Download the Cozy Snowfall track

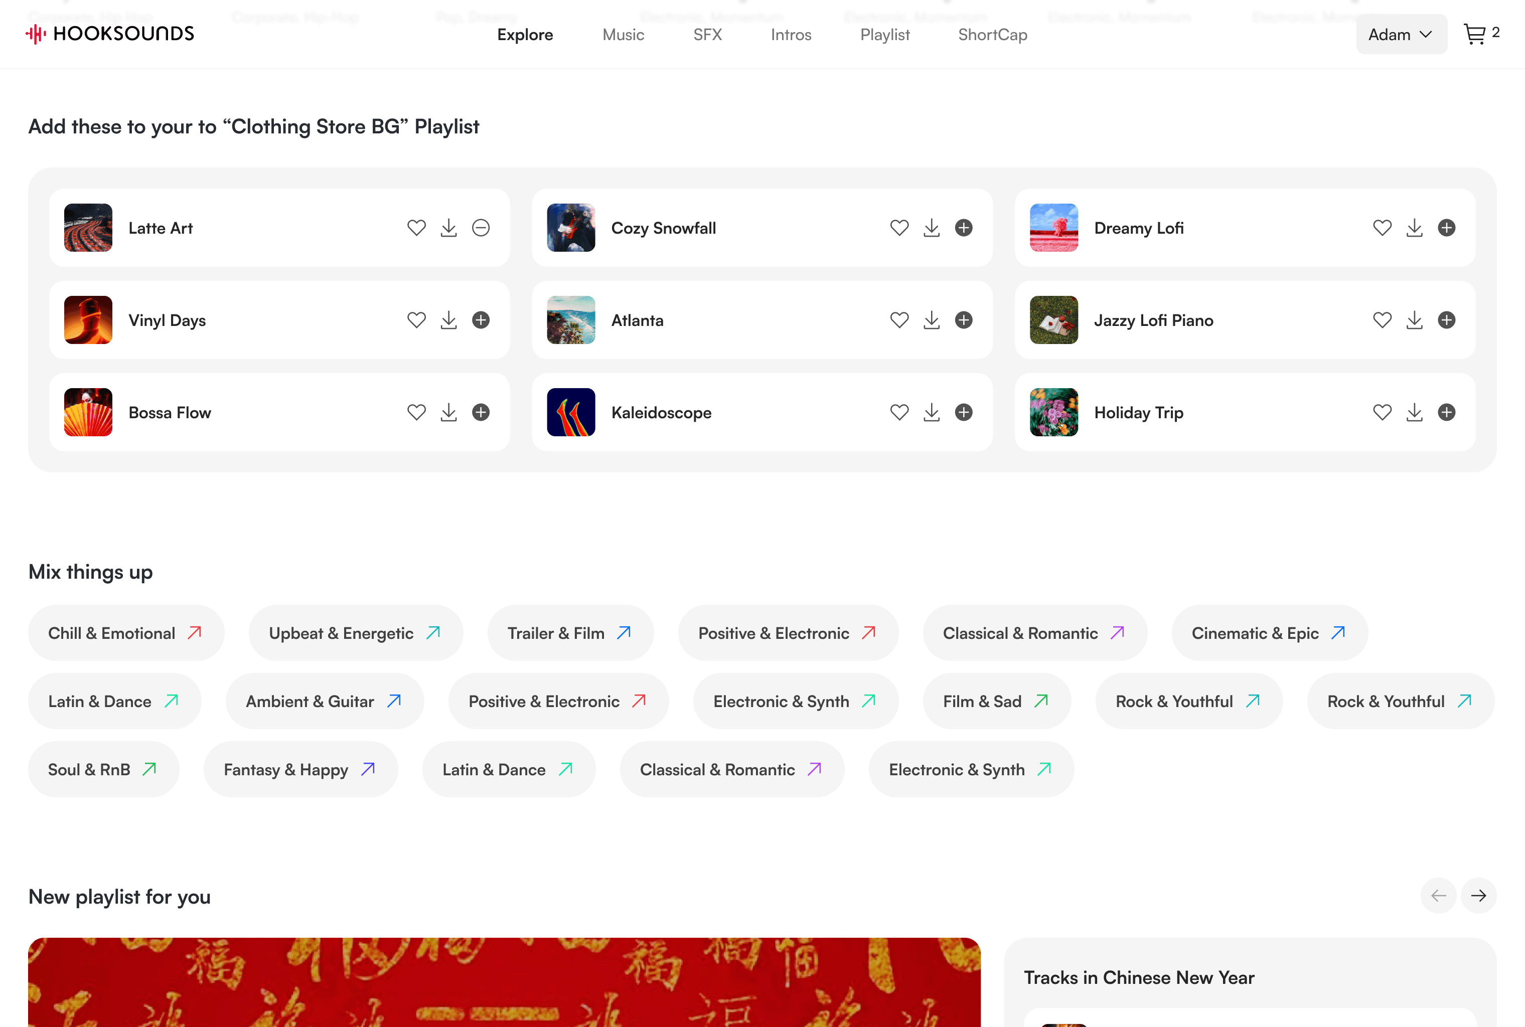pos(932,228)
